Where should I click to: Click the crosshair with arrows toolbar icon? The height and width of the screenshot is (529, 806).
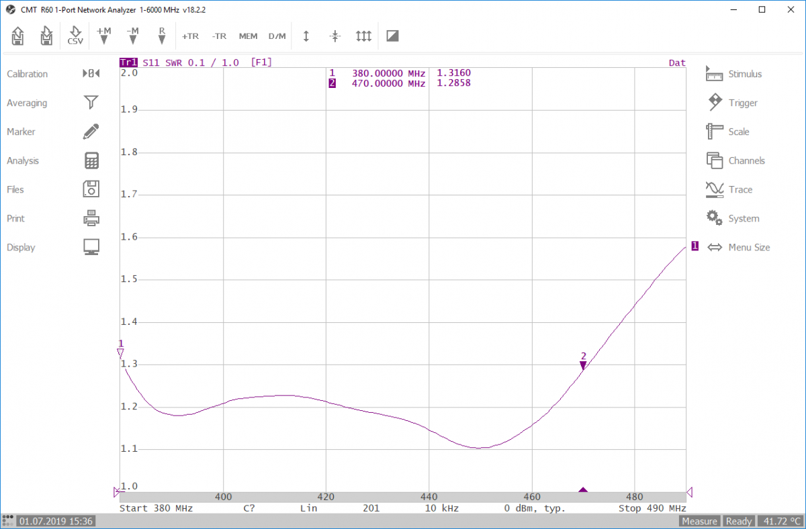[335, 36]
